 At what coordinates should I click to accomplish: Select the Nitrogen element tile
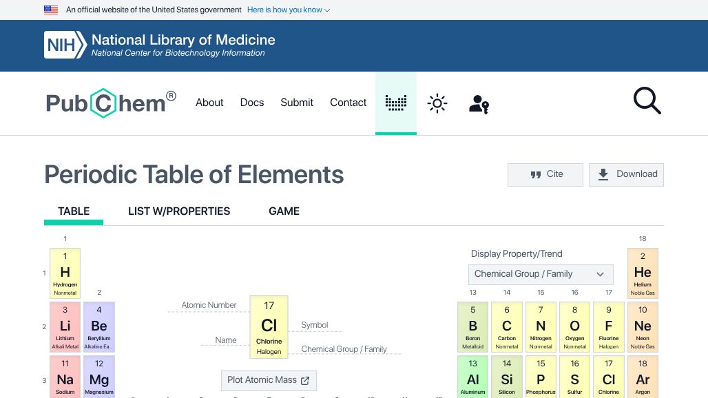pyautogui.click(x=541, y=326)
